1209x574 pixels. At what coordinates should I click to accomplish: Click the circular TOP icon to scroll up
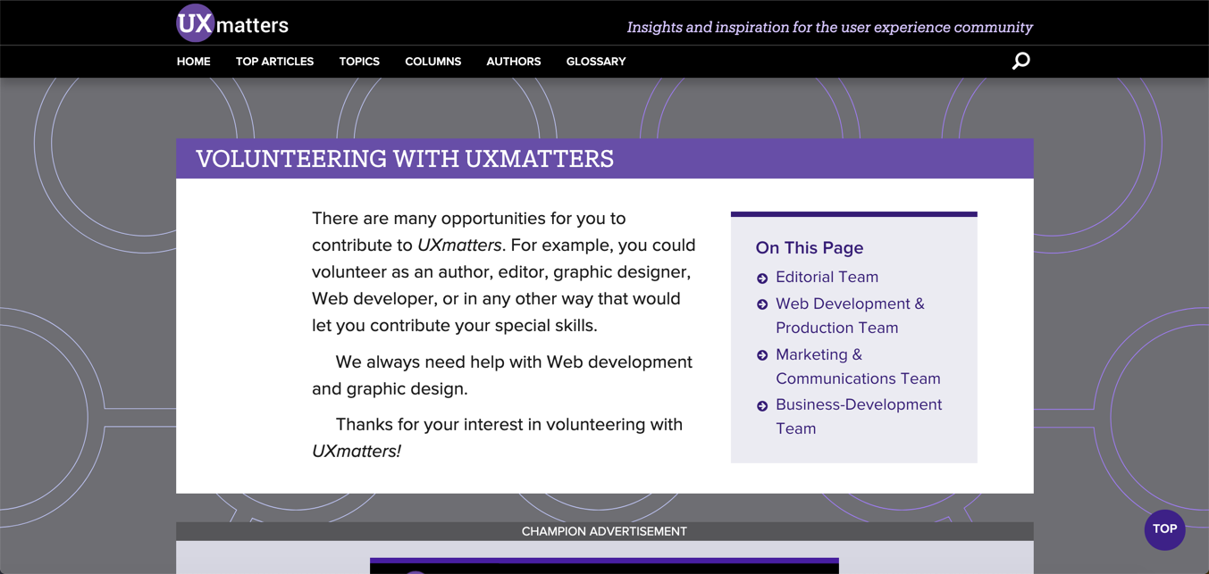point(1164,529)
